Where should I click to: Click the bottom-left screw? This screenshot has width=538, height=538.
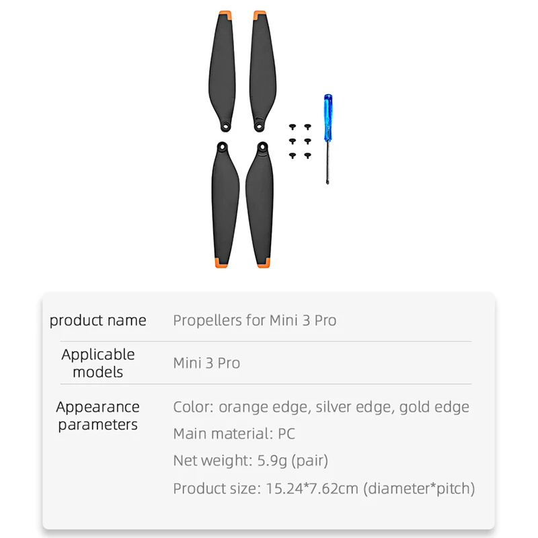(293, 155)
